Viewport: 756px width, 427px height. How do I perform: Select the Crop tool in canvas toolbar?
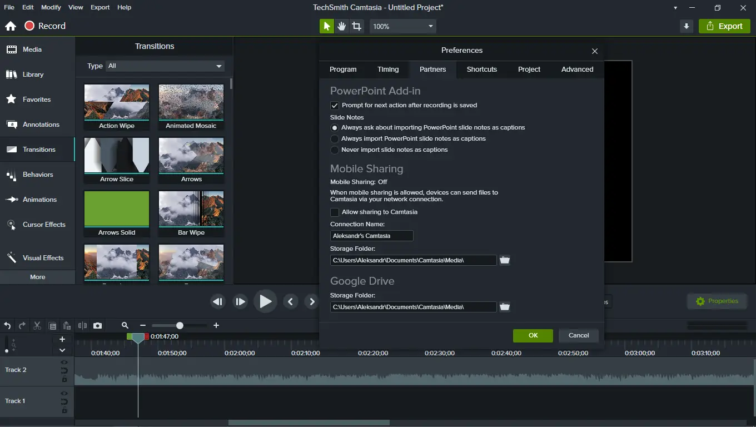(x=356, y=26)
